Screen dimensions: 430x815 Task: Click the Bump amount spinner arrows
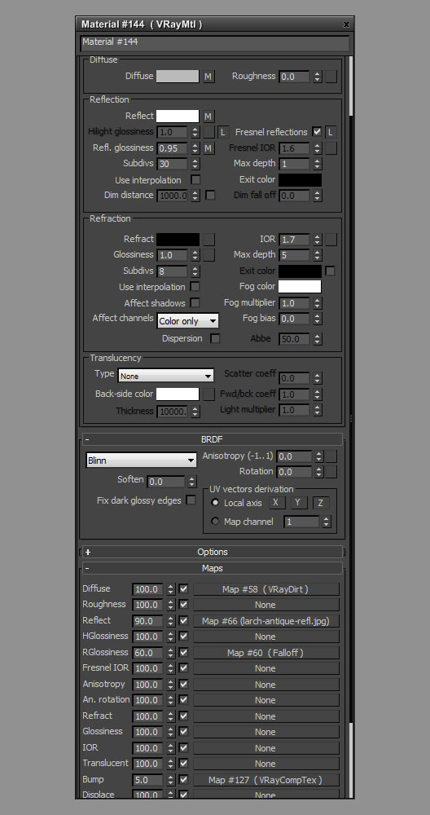coord(170,780)
